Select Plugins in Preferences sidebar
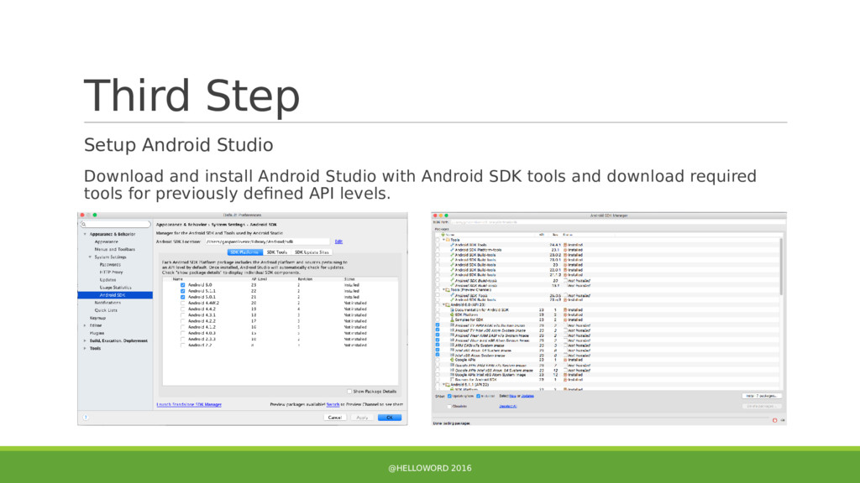 point(97,333)
